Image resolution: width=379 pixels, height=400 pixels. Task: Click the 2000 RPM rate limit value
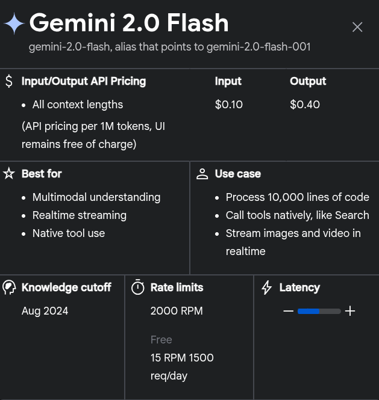click(x=177, y=311)
